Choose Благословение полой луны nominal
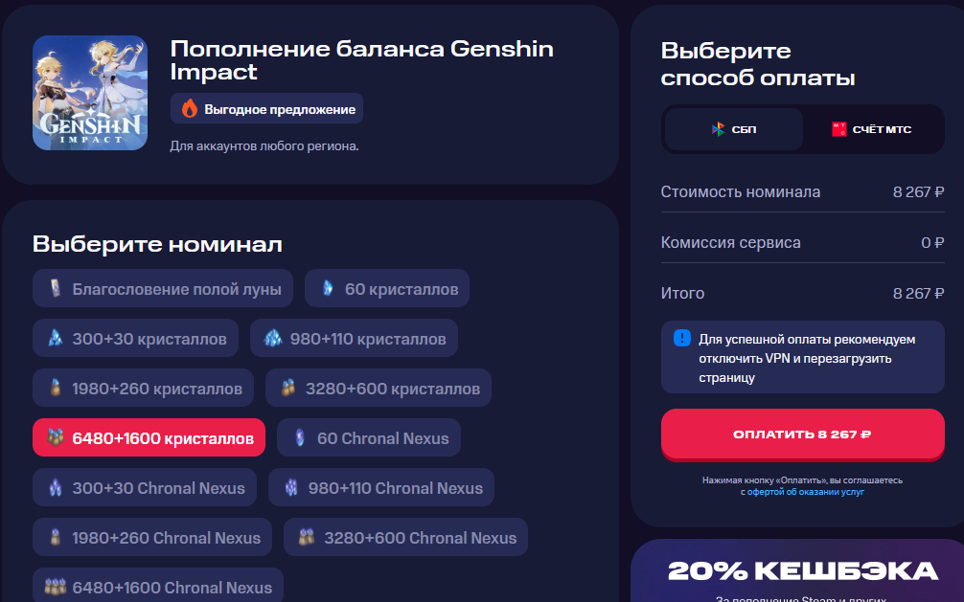This screenshot has width=964, height=602. (x=163, y=288)
